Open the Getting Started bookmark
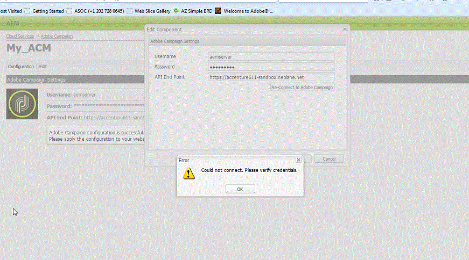469x260 pixels. 48,11
